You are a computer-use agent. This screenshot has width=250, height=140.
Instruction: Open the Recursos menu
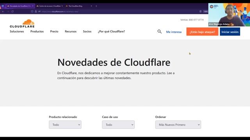[71, 31]
